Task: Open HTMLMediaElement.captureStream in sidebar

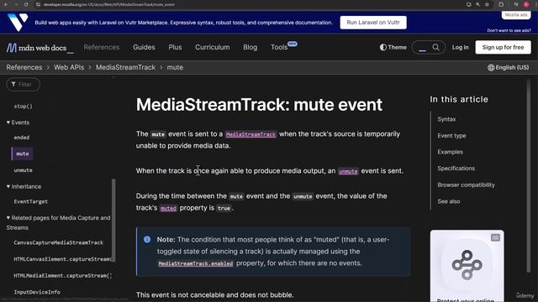Action: [x=63, y=276]
